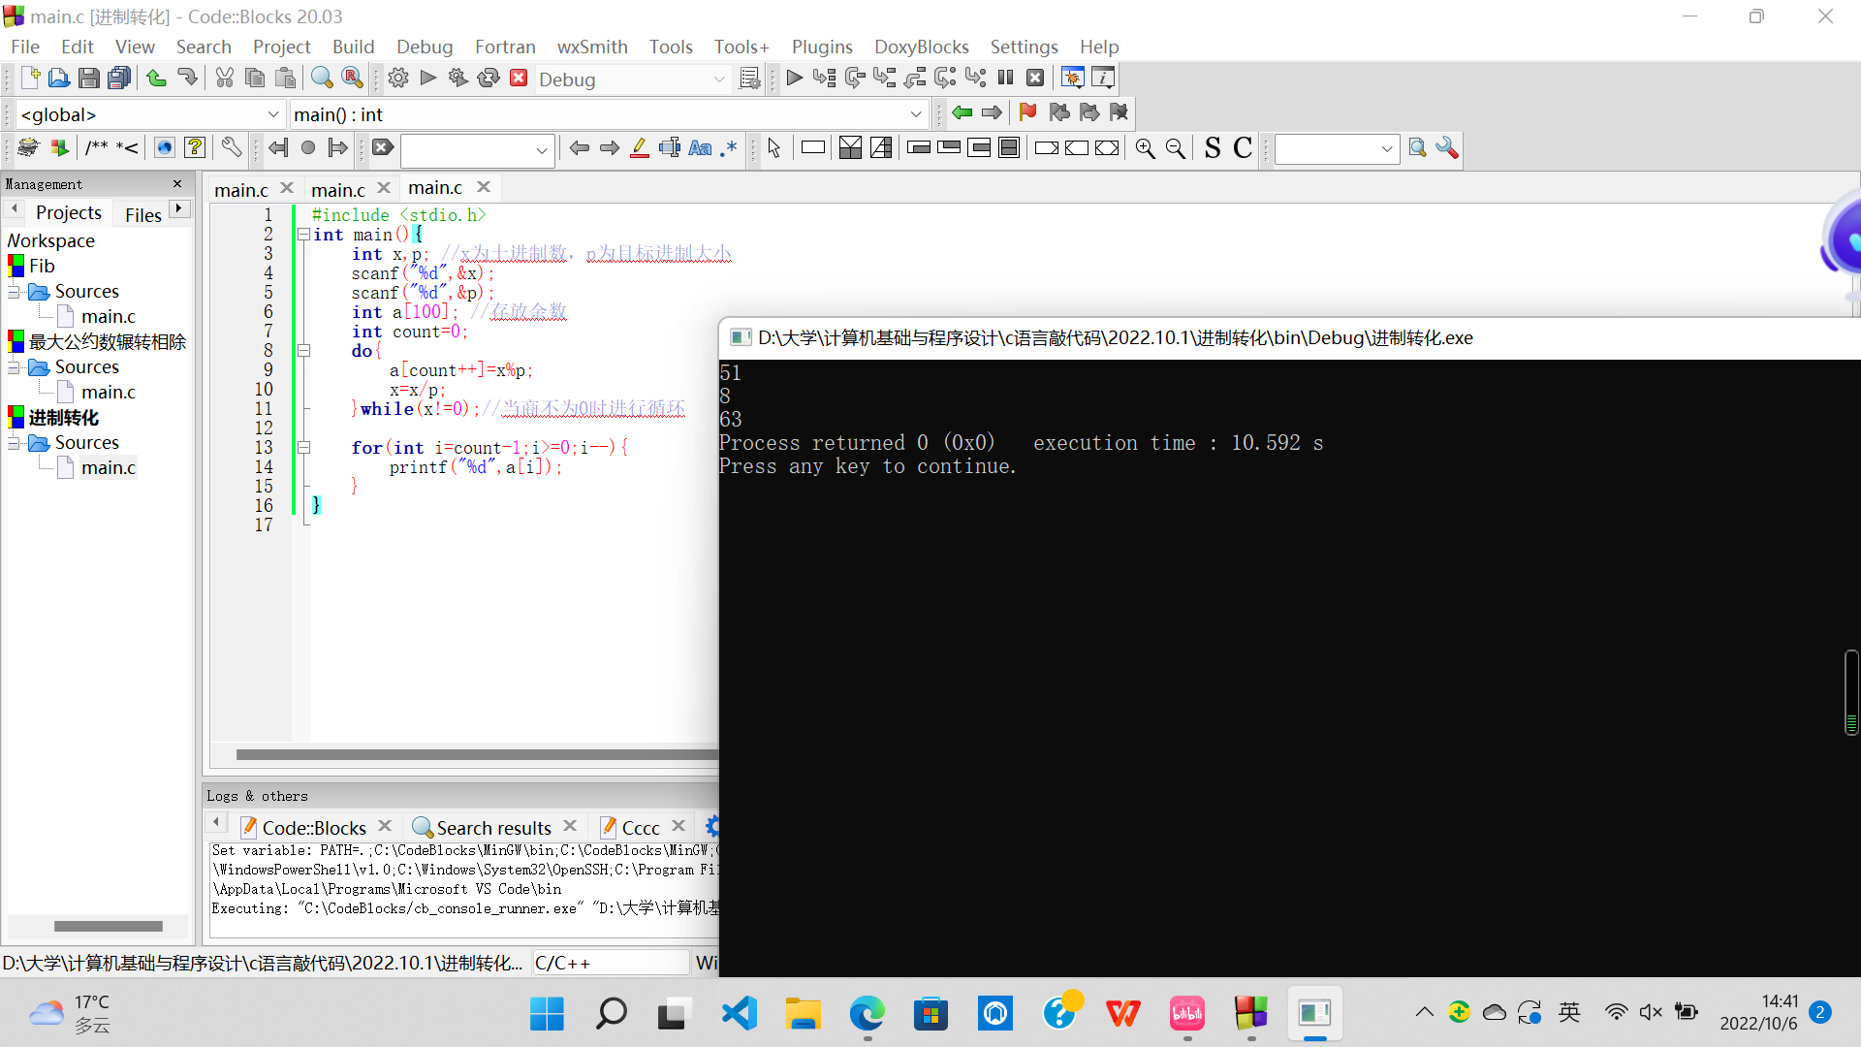Switch to the Files management tab

click(142, 214)
